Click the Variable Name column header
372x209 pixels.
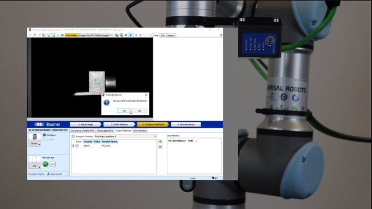coord(109,142)
